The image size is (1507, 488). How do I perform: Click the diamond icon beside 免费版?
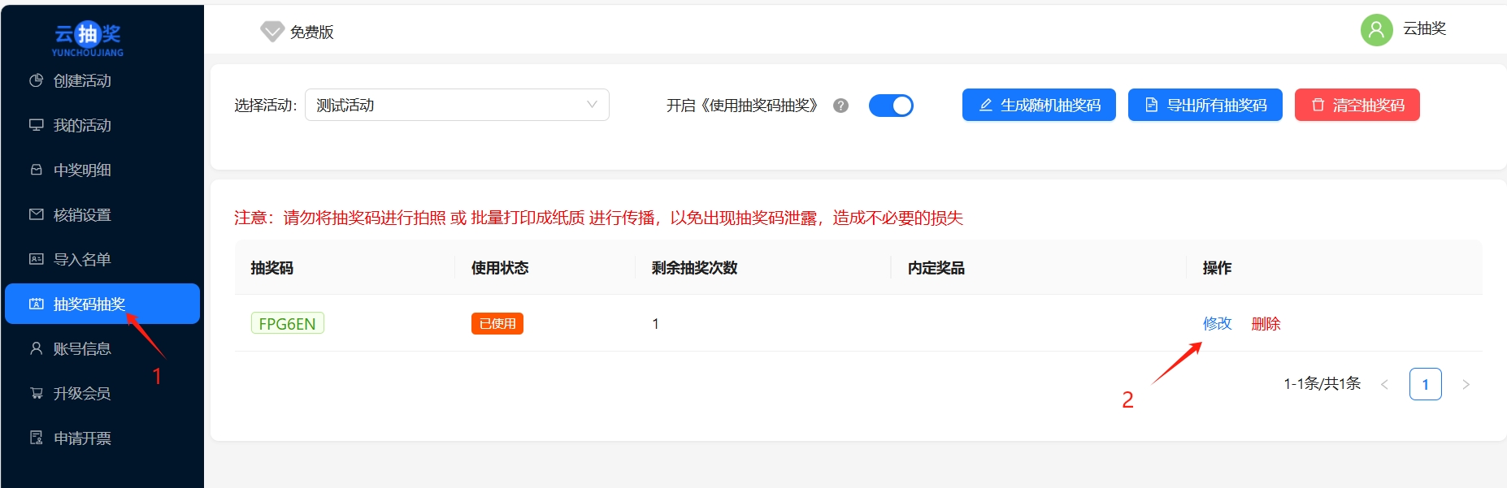coord(271,32)
